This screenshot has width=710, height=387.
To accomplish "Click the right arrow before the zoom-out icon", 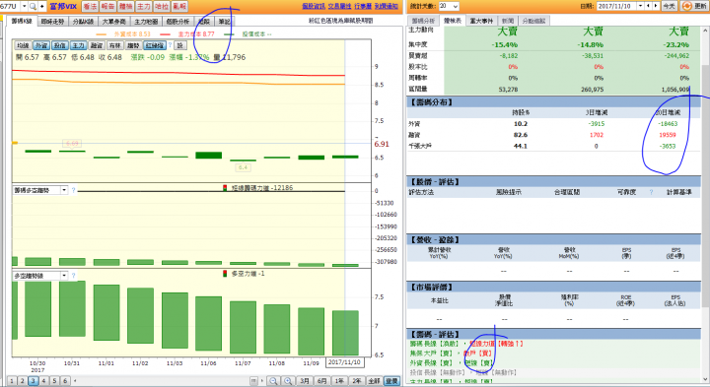I will click(x=262, y=381).
